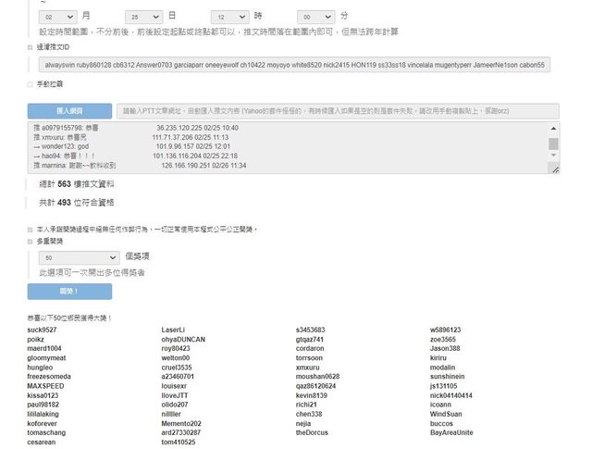
Task: Click inside the imported comments text area
Action: (x=277, y=148)
